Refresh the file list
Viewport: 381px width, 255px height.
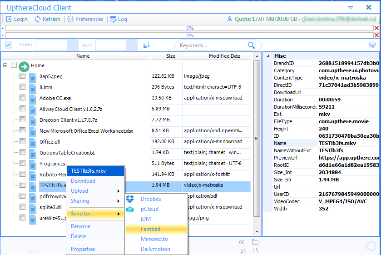point(48,19)
